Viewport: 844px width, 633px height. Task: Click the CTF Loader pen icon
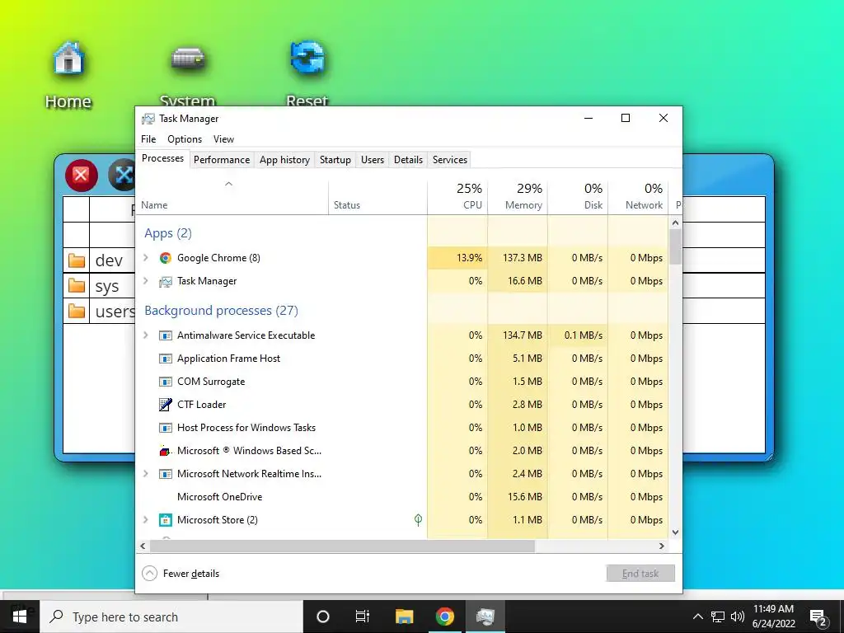pyautogui.click(x=165, y=404)
